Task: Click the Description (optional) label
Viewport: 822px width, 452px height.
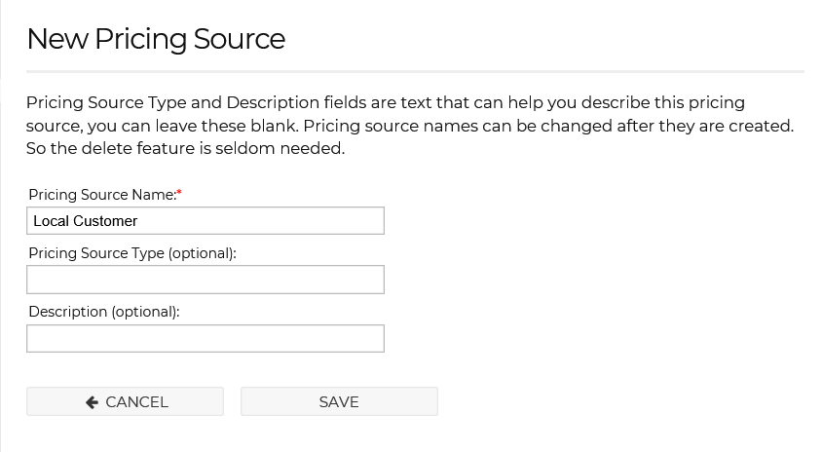Action: [x=104, y=312]
